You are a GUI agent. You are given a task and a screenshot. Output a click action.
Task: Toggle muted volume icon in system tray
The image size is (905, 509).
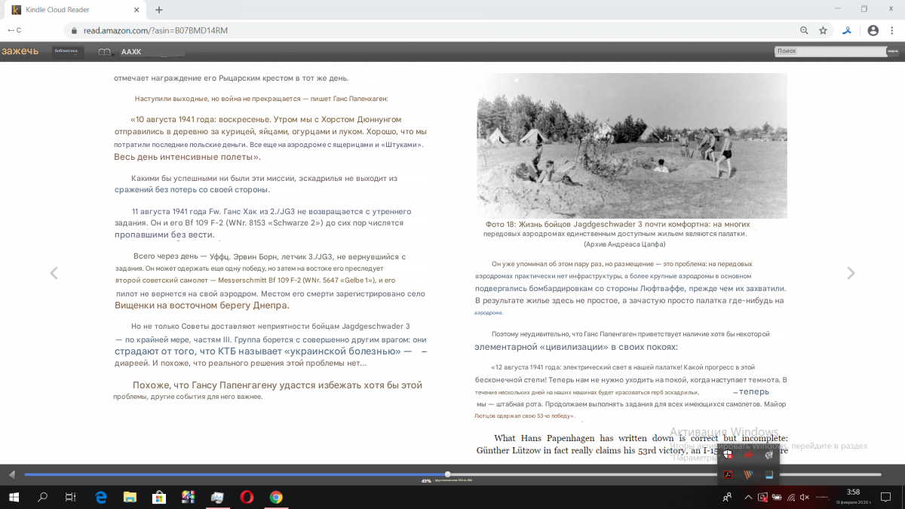(804, 497)
